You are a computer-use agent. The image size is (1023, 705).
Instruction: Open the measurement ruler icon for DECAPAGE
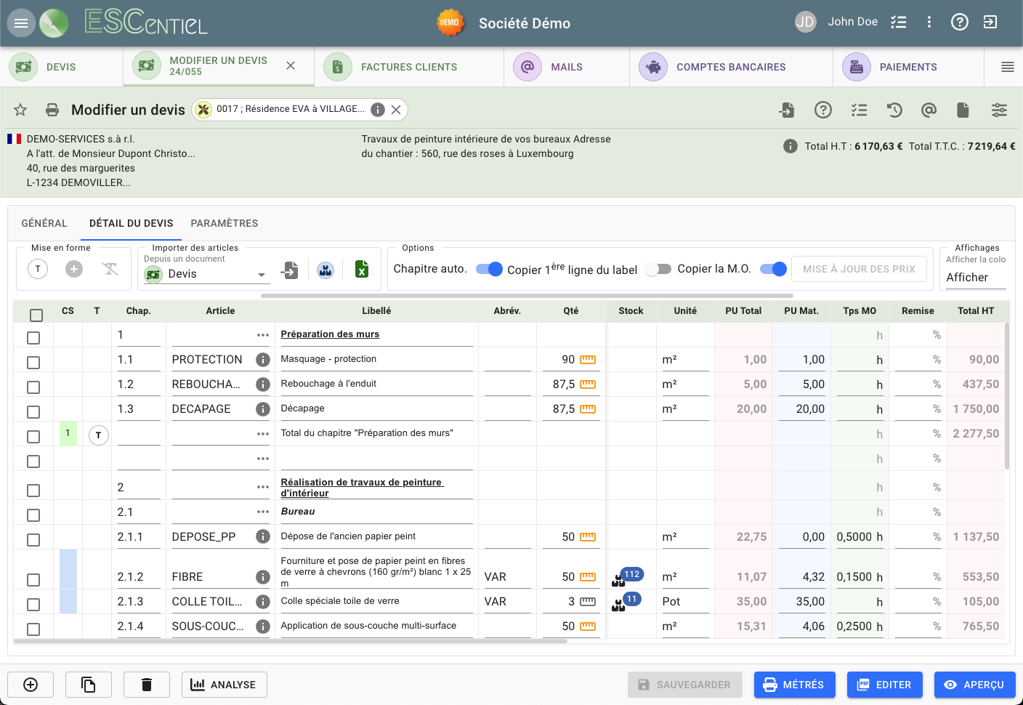pyautogui.click(x=588, y=409)
